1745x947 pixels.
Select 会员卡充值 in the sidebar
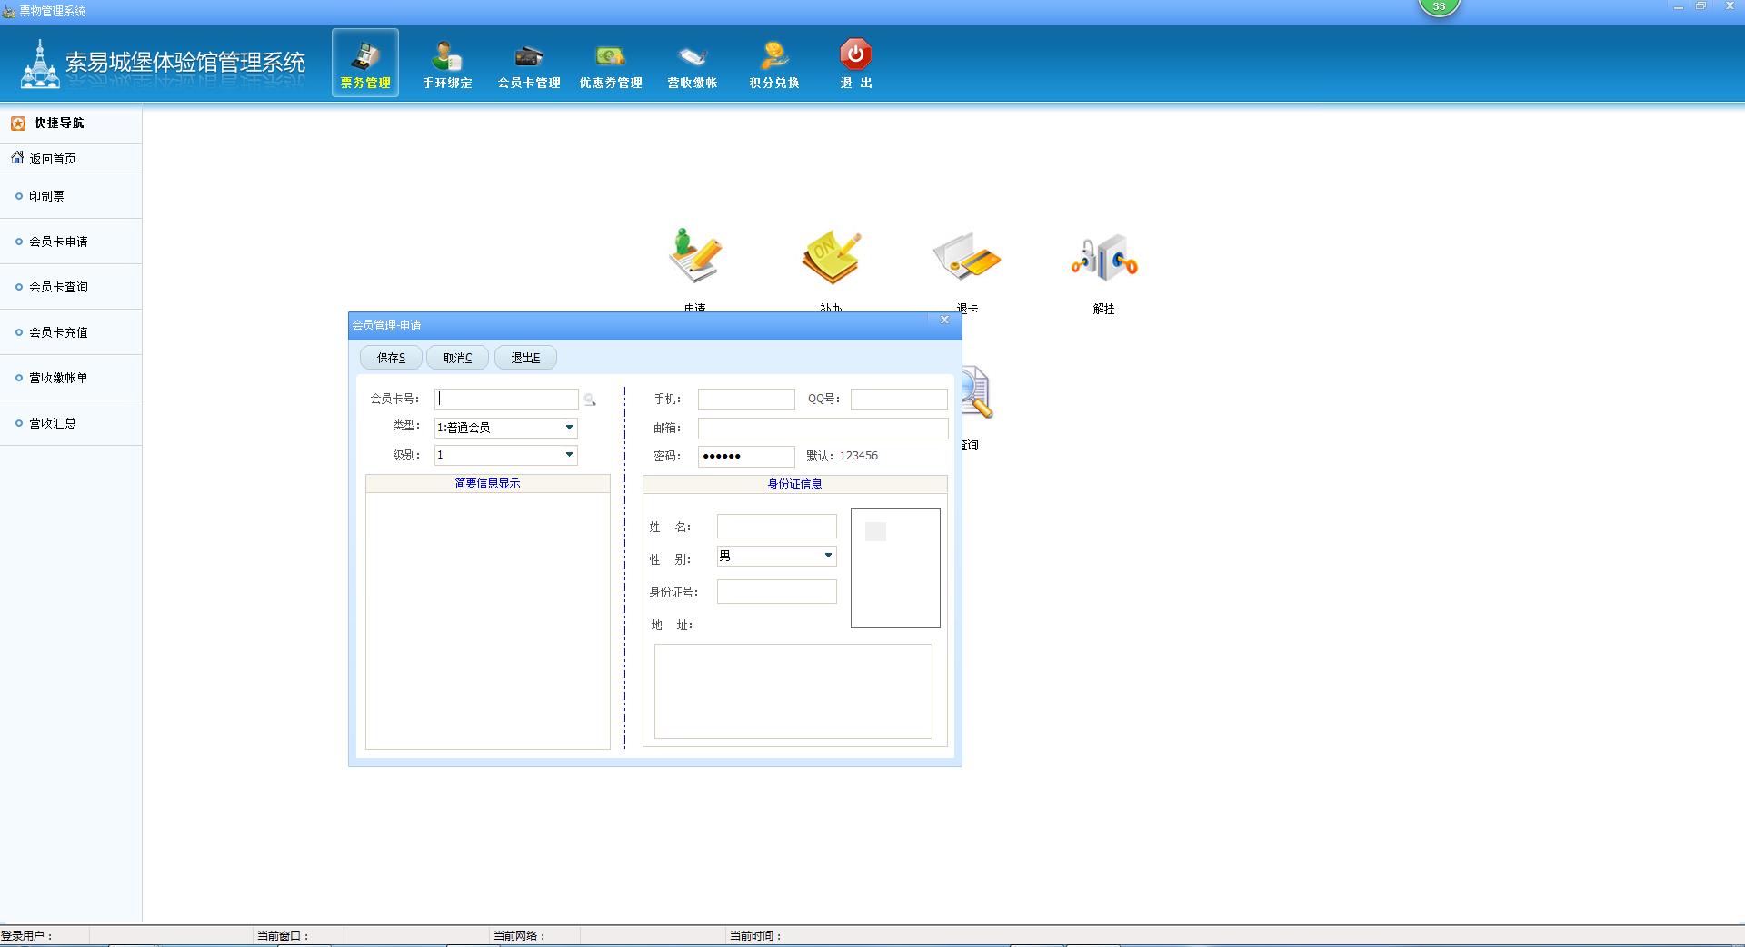58,332
